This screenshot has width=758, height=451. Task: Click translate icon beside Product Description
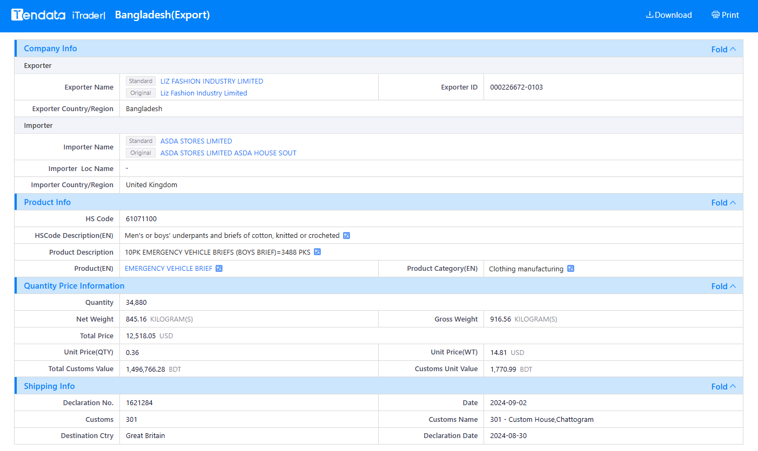coord(318,252)
